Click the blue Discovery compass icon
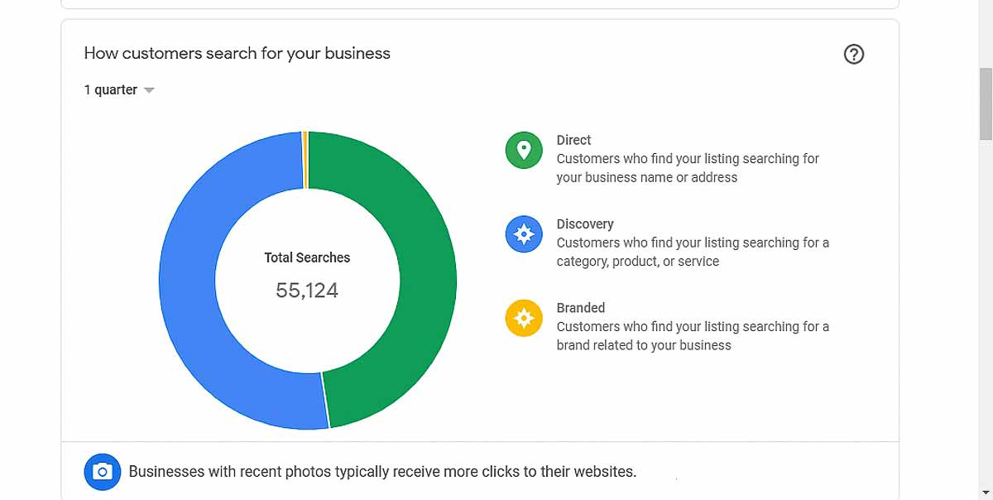 click(524, 234)
